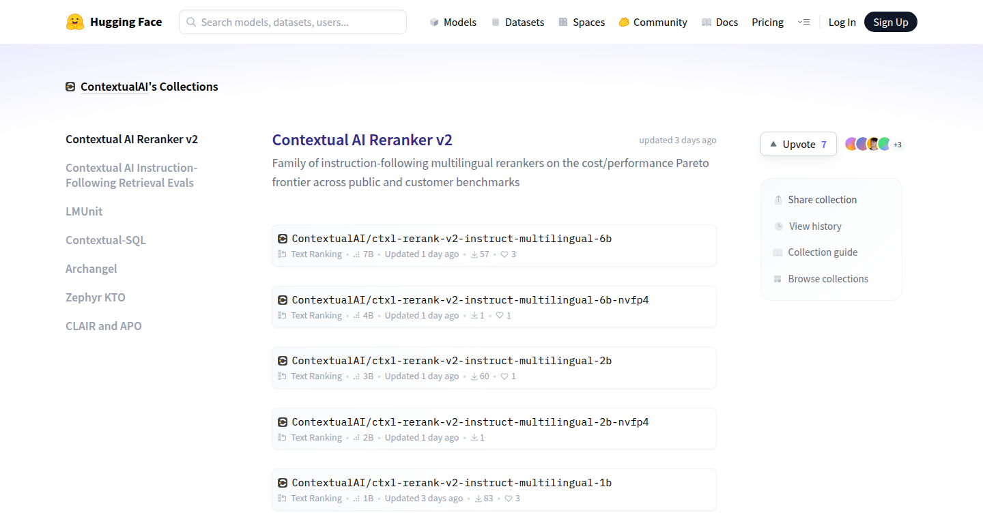Select the CLAIR and APO collection
Image resolution: width=983 pixels, height=519 pixels.
click(x=104, y=326)
